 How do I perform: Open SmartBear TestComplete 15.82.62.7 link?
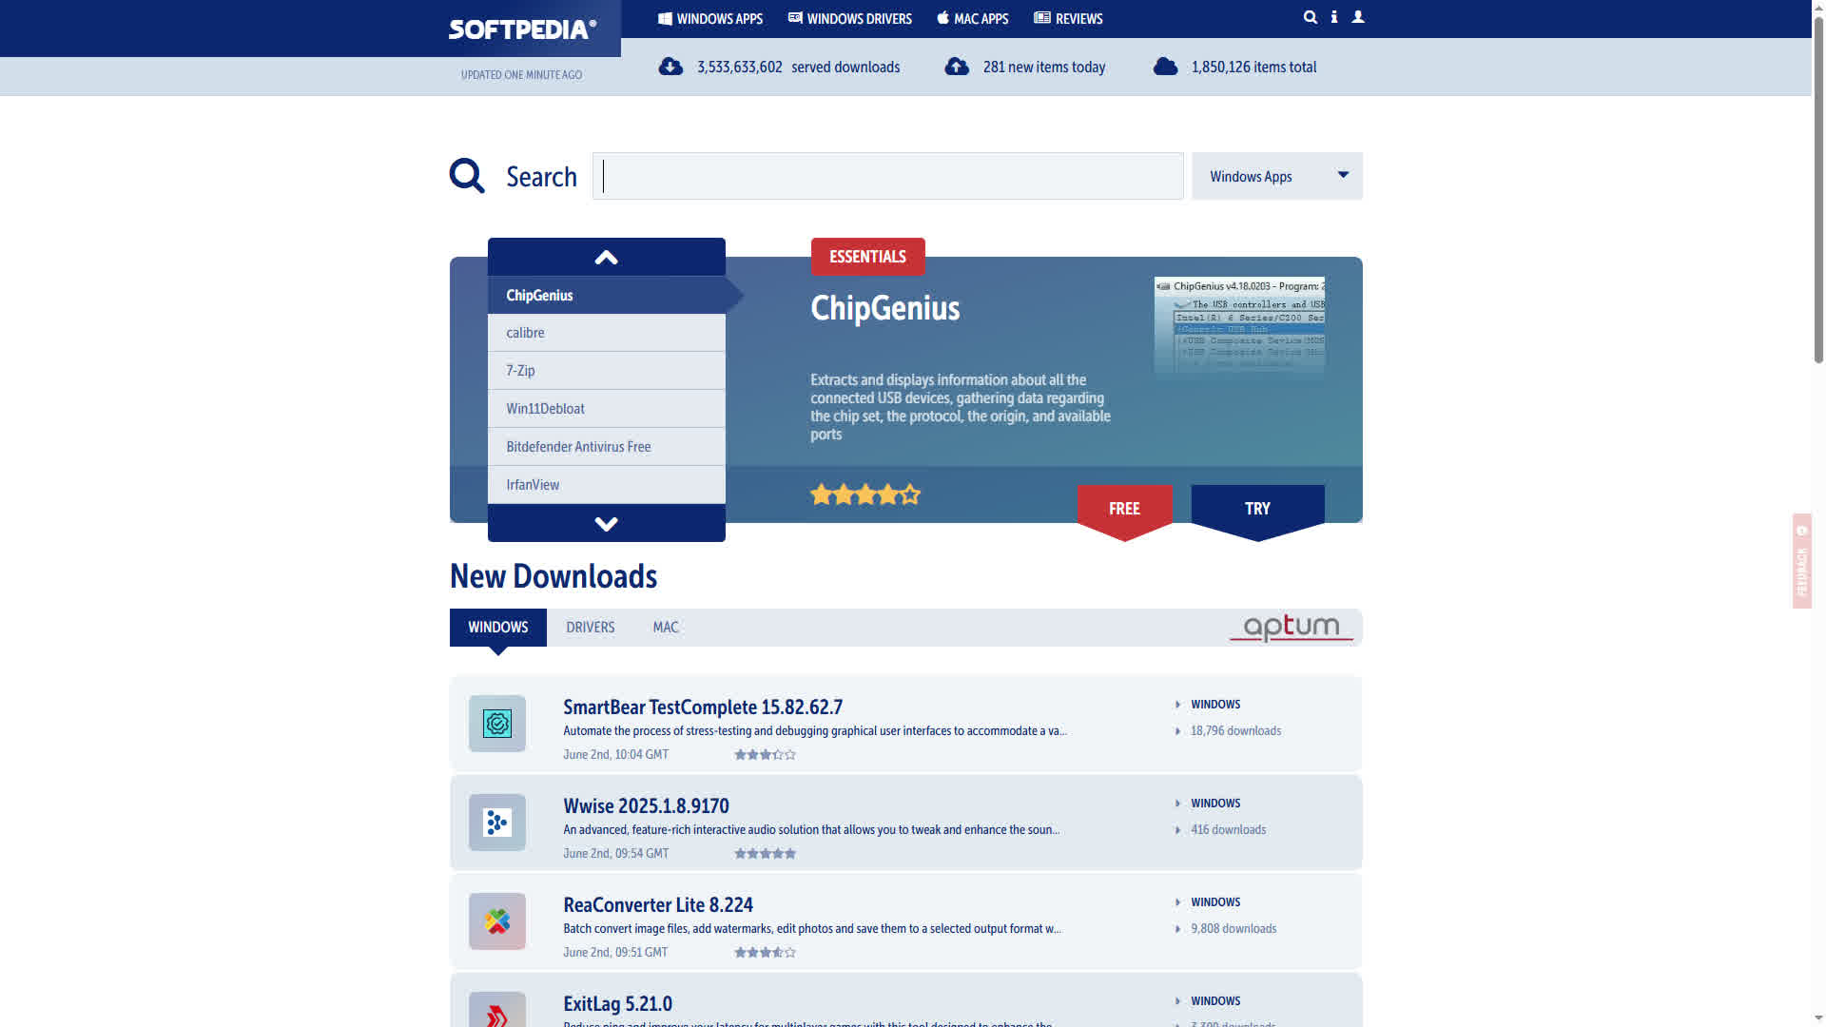[x=703, y=707]
